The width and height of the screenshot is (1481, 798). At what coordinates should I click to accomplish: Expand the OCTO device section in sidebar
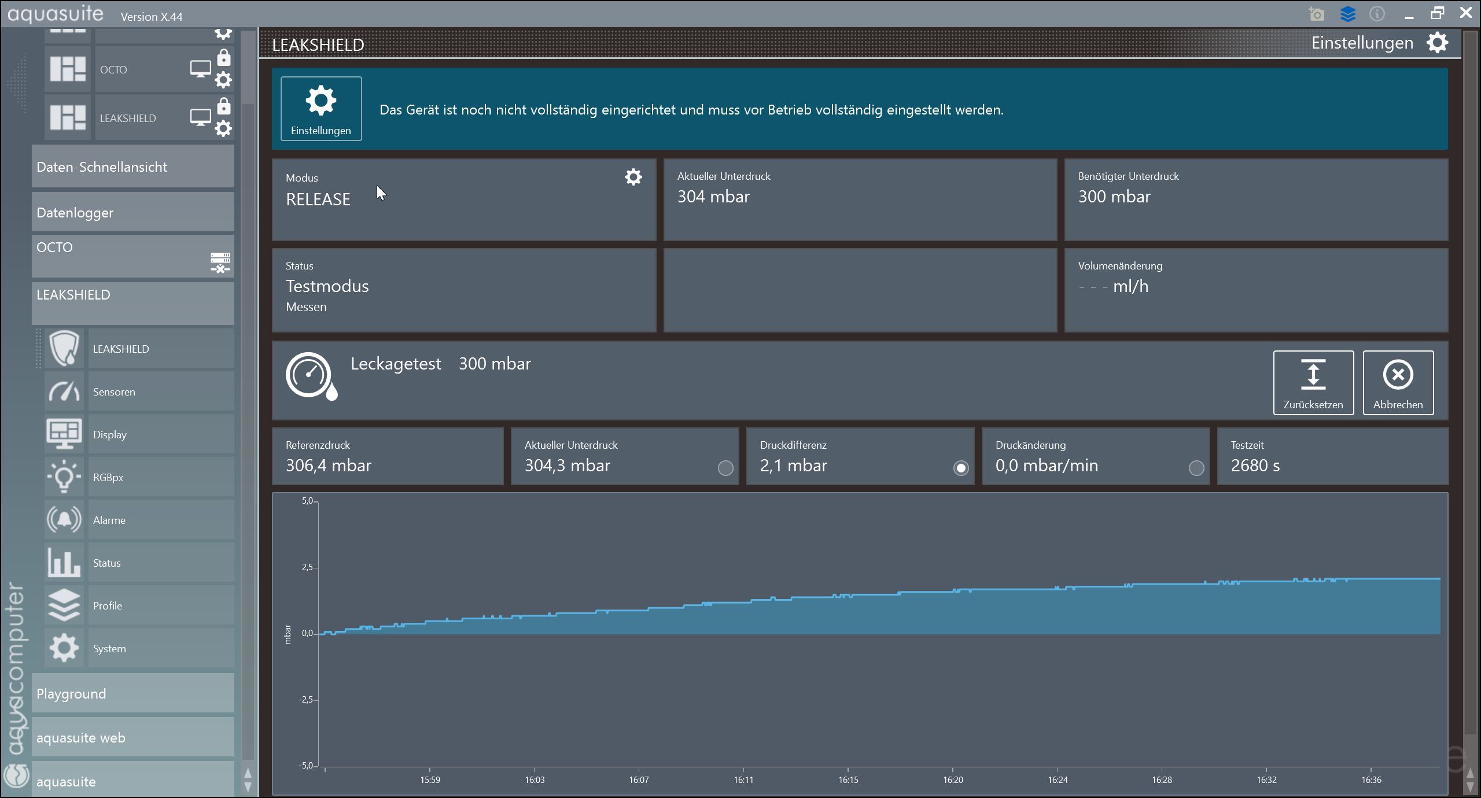132,256
